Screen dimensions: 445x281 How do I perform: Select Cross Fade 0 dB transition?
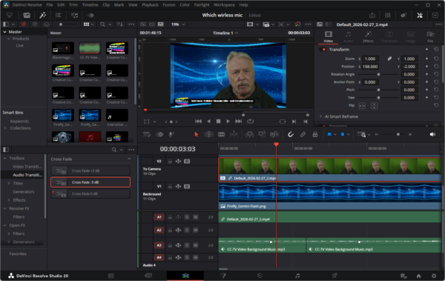[x=90, y=194]
